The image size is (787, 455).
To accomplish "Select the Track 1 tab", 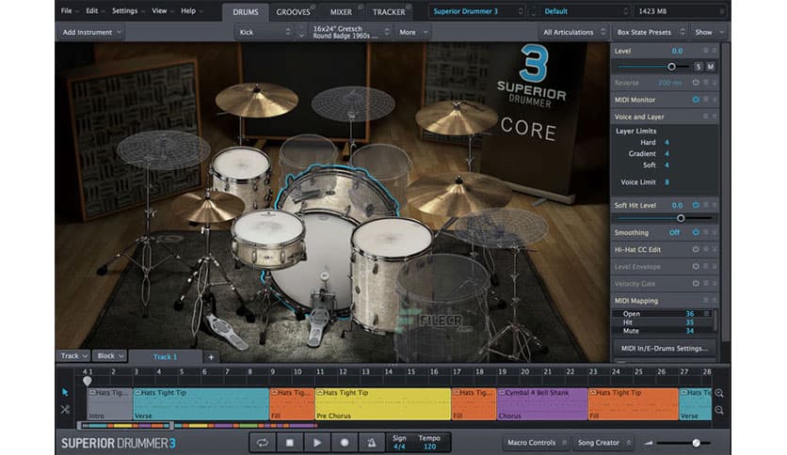I will [x=165, y=357].
